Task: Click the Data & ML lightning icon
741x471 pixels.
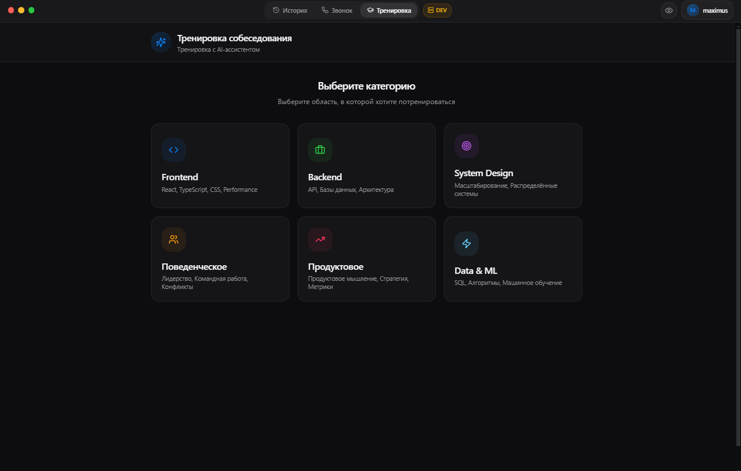Action: coord(467,244)
